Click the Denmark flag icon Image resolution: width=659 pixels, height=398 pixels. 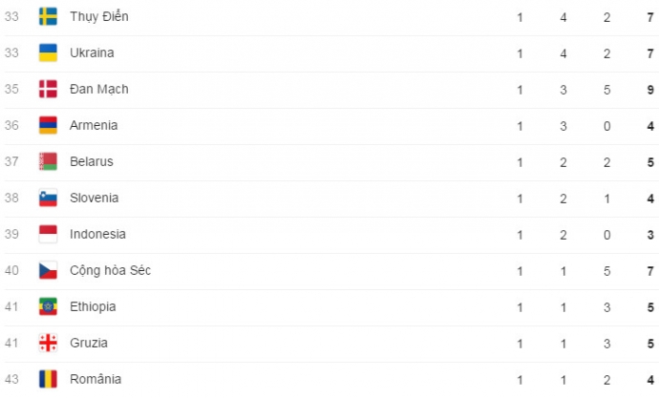pyautogui.click(x=48, y=90)
